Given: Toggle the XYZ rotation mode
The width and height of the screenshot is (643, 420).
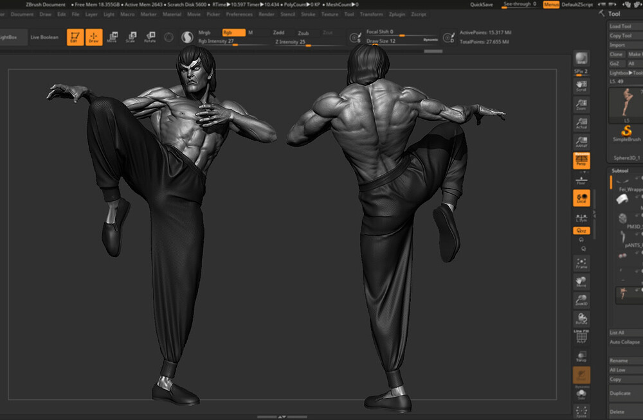Looking at the screenshot, I should [581, 231].
